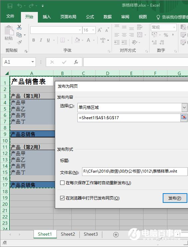Open the font name dropdown
This screenshot has height=247, width=188.
click(x=80, y=30)
